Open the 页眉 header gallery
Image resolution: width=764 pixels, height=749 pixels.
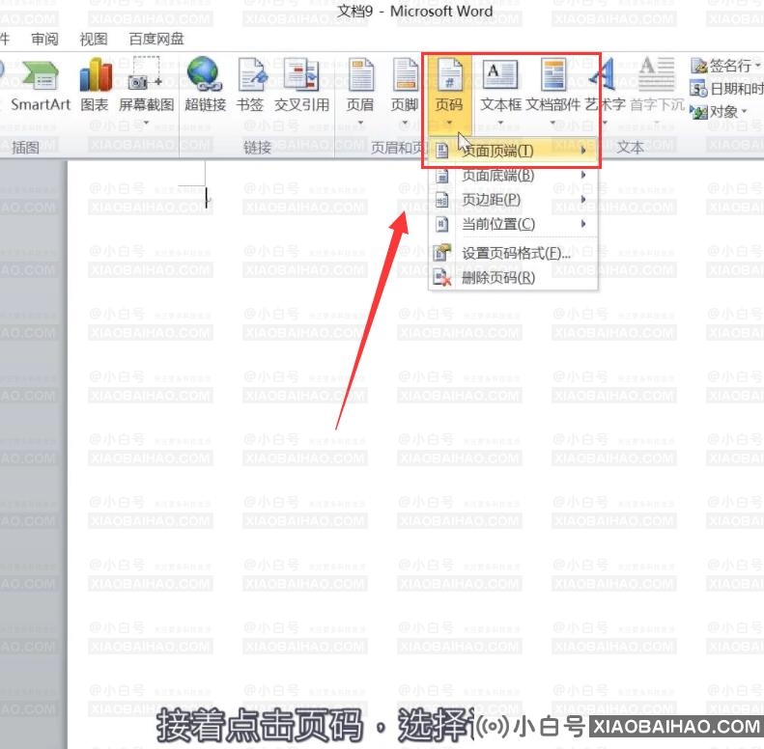[360, 91]
